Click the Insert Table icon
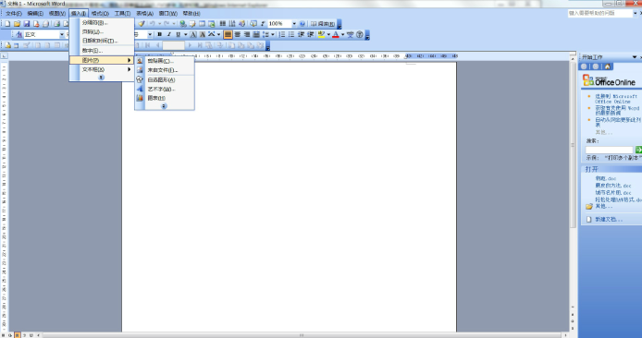Image resolution: width=642 pixels, height=338 pixels. pyautogui.click(x=202, y=24)
